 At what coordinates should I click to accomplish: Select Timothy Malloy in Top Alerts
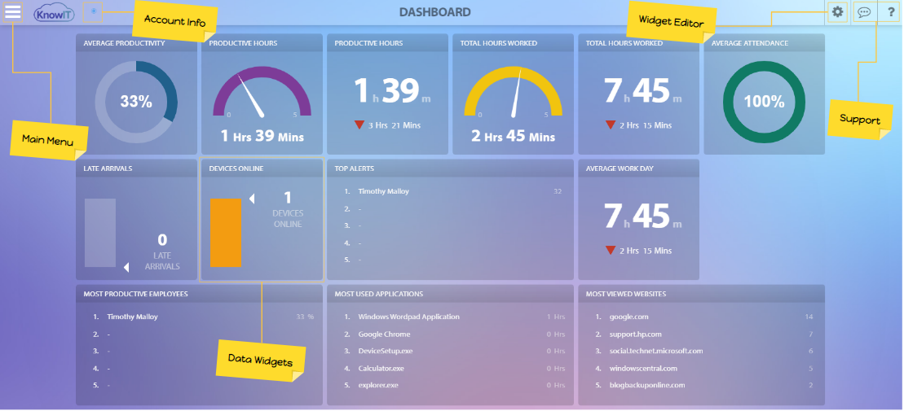click(383, 191)
